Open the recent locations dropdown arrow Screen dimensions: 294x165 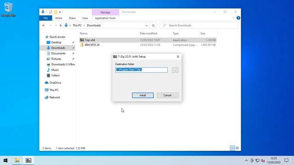[x=56, y=26]
